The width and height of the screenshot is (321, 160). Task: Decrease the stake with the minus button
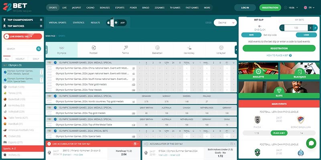[282, 28]
